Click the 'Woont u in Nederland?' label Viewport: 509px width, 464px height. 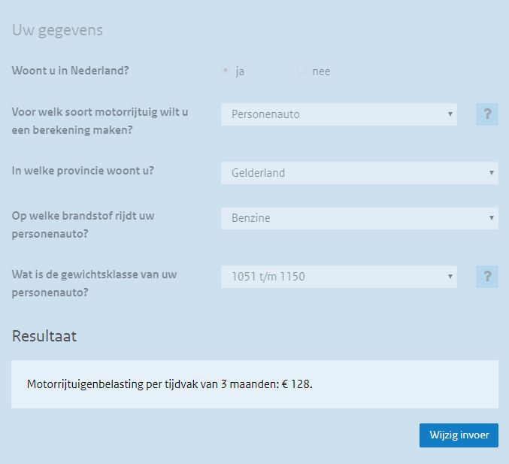click(70, 71)
